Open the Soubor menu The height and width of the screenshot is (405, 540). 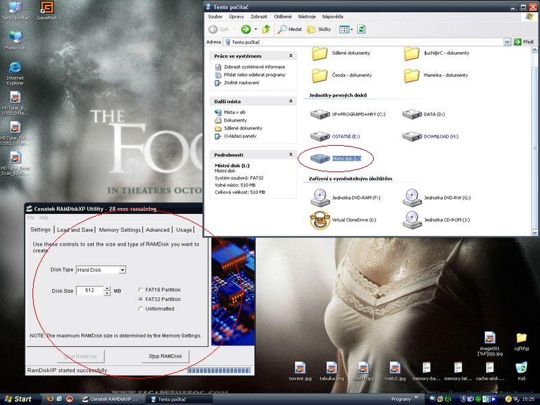click(215, 16)
